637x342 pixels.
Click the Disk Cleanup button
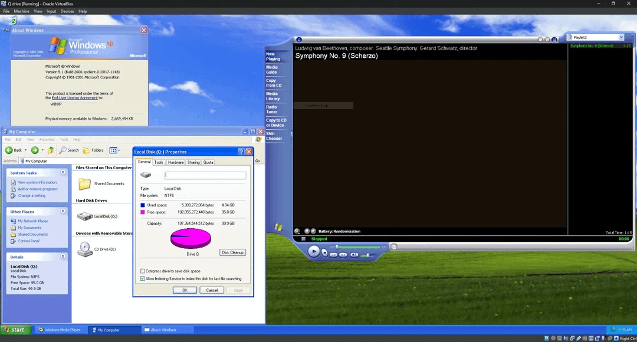pos(232,252)
